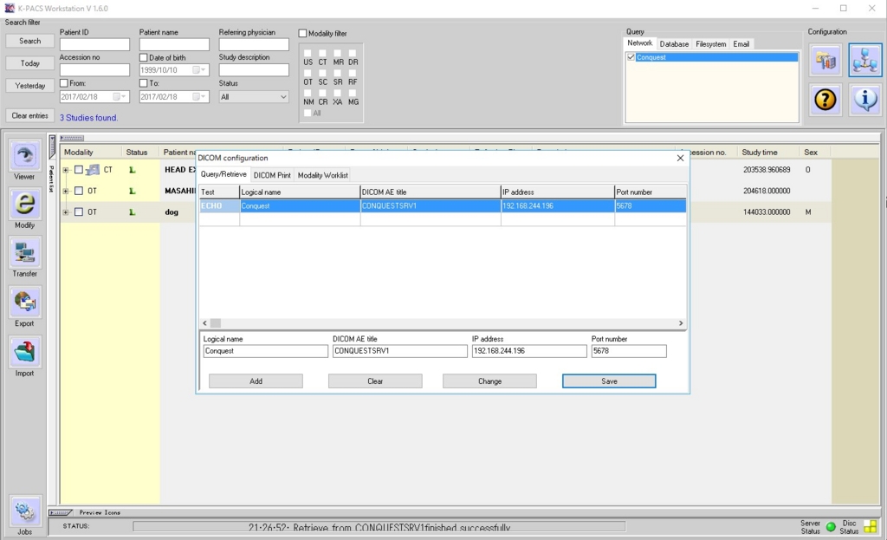Enable the From date checkbox
Viewport: 887px width, 540px height.
tap(64, 83)
